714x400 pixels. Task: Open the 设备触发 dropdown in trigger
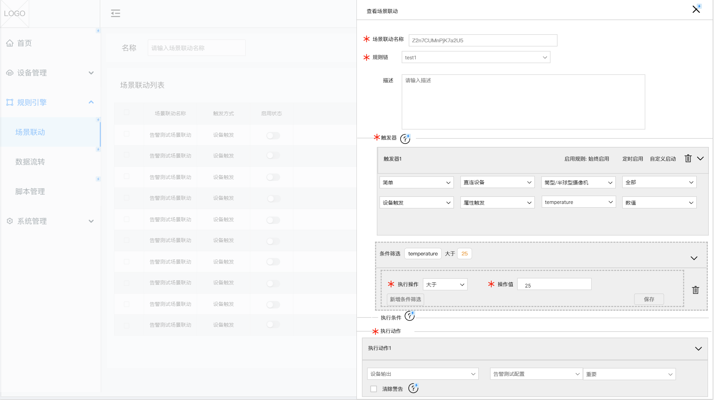[x=417, y=203]
